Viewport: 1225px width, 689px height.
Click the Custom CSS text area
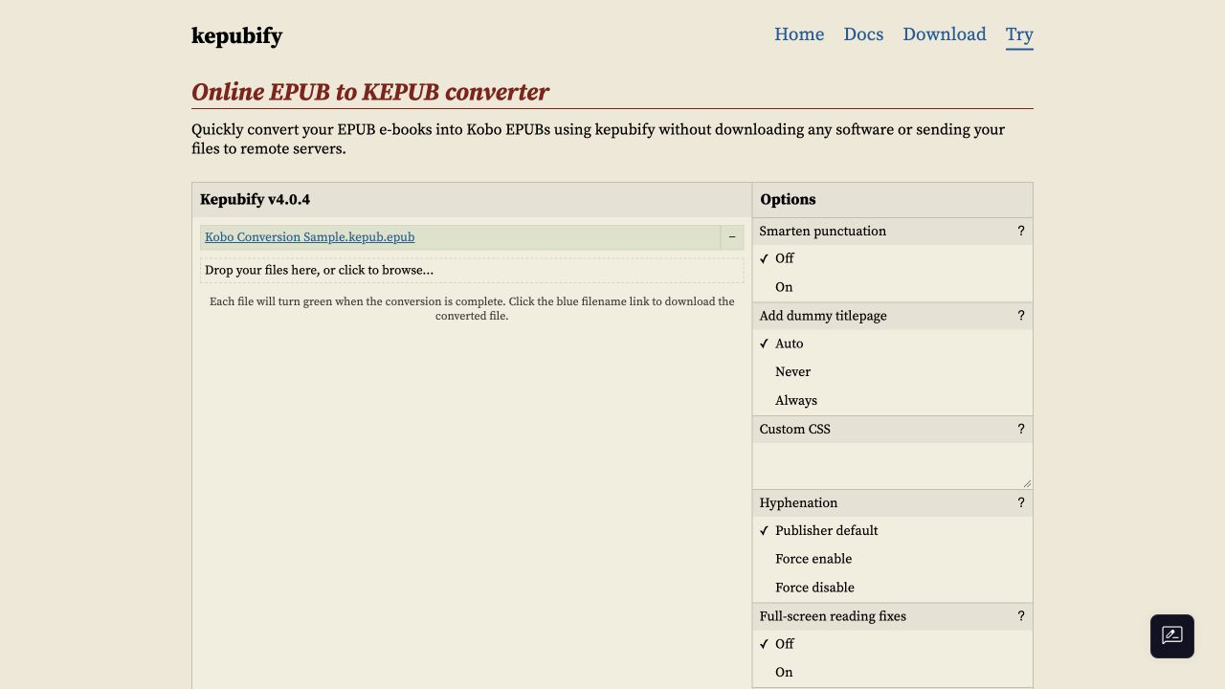[x=892, y=466]
